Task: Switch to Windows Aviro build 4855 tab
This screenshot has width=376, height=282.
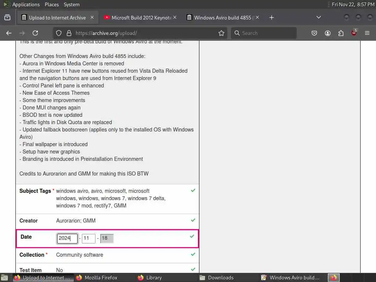Action: [223, 18]
